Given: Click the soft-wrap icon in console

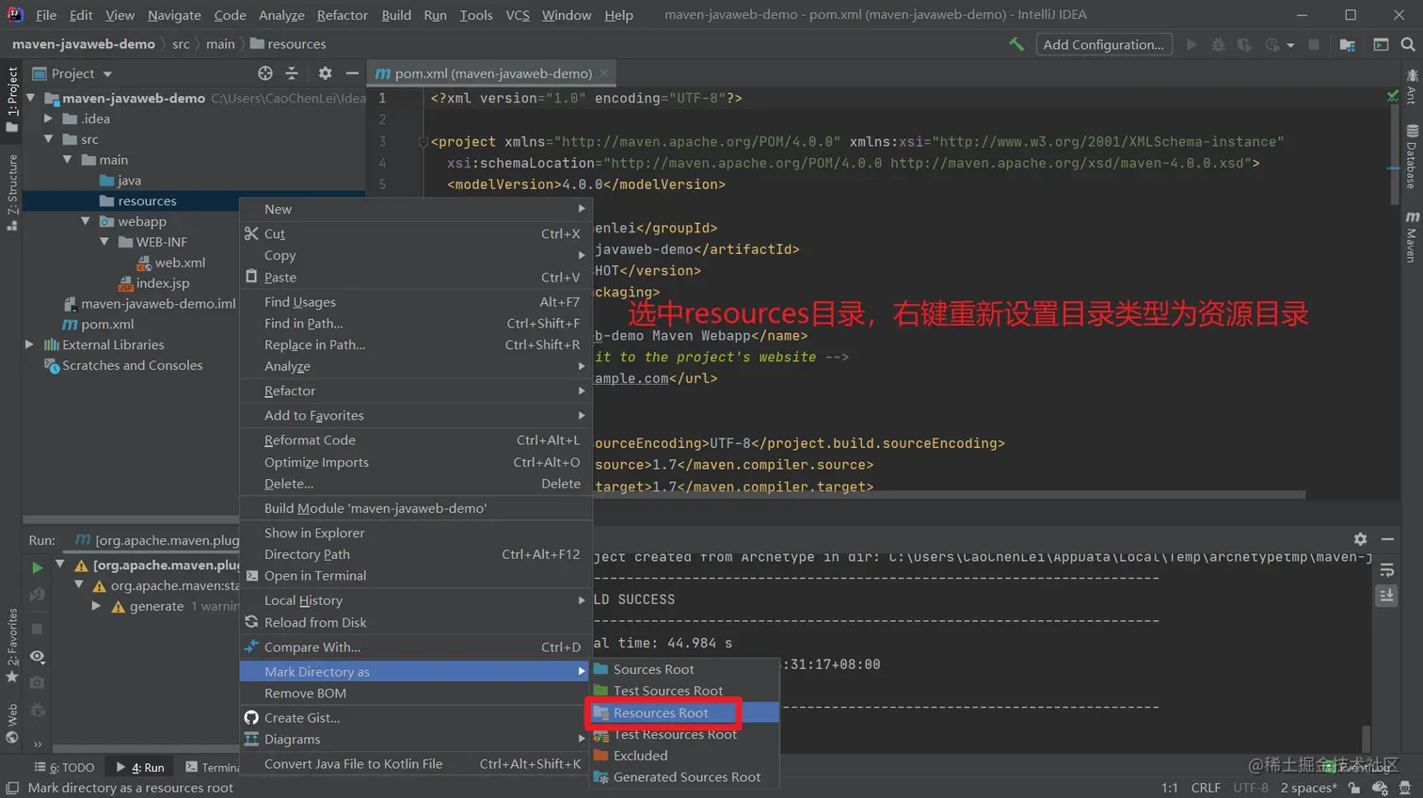Looking at the screenshot, I should pyautogui.click(x=1386, y=570).
